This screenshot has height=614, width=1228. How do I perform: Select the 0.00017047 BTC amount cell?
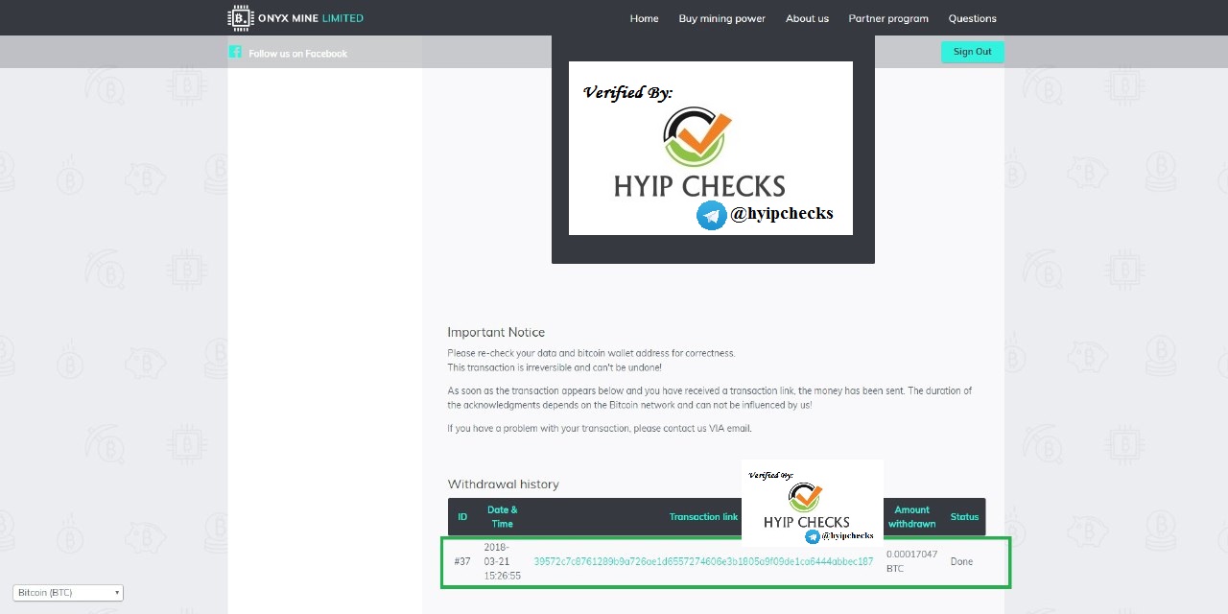(x=911, y=561)
